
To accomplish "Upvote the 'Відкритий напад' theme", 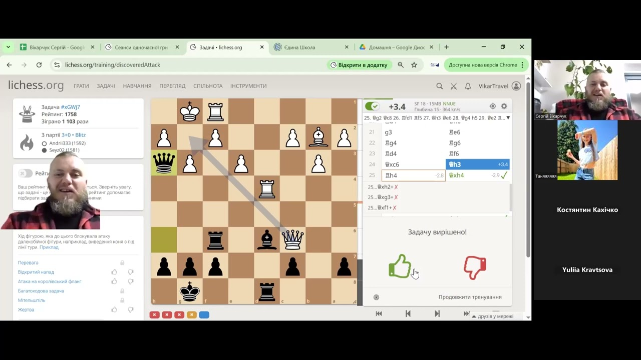I will pos(114,272).
